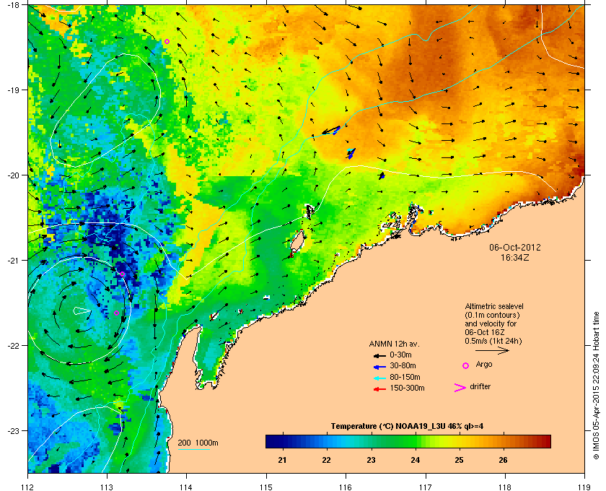The width and height of the screenshot is (606, 491).
Task: Click the '0.5m/s (1kt 24h)' label
Action: [x=493, y=342]
